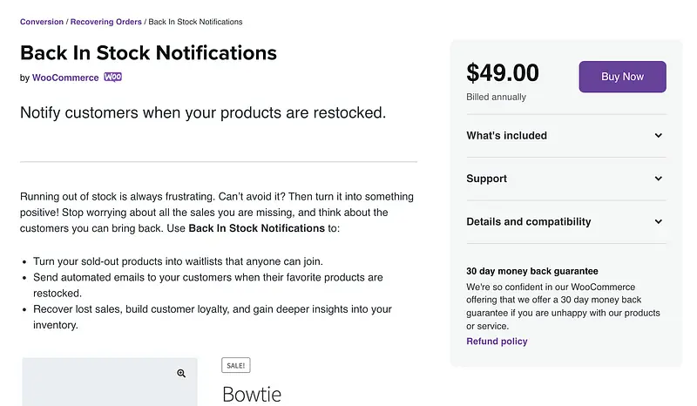The width and height of the screenshot is (697, 406).
Task: Open the Refund policy link
Action: [497, 342]
